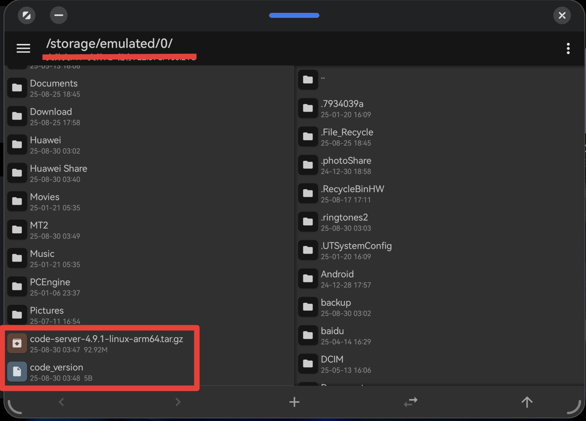
Task: Open the baidu folder
Action: click(x=440, y=335)
